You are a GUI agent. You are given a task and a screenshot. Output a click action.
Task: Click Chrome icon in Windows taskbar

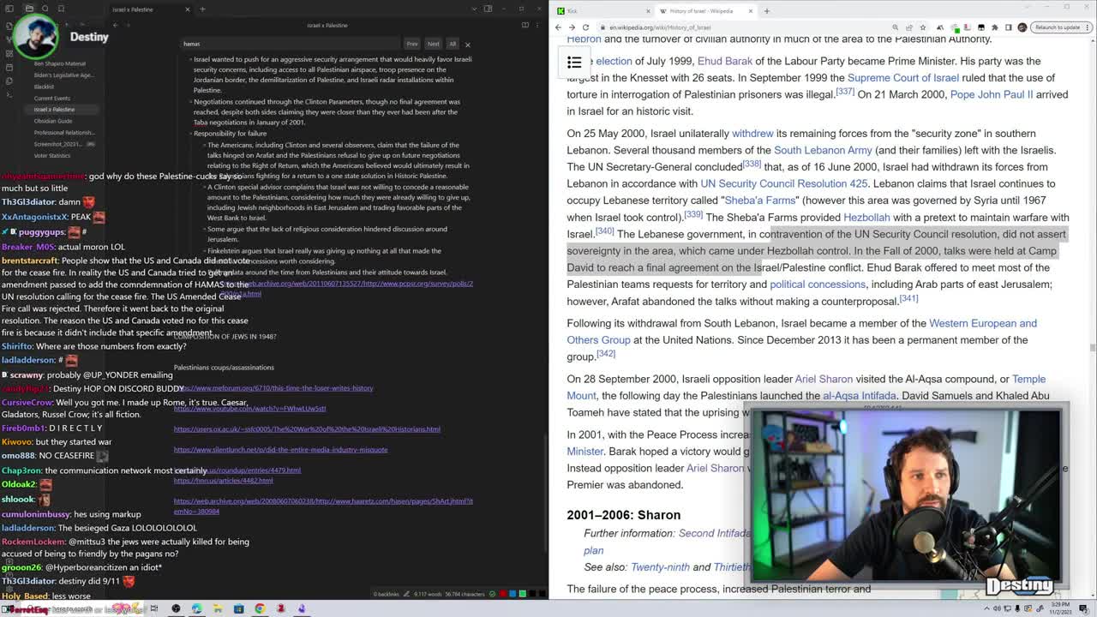pos(260,608)
